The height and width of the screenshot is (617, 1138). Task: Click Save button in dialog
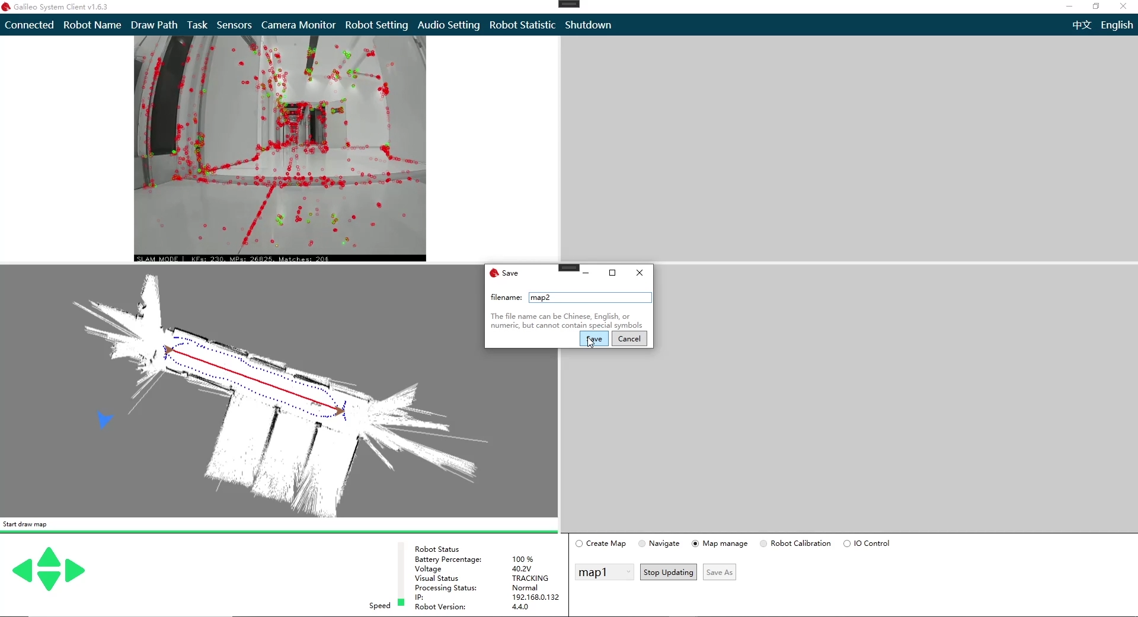(x=594, y=339)
